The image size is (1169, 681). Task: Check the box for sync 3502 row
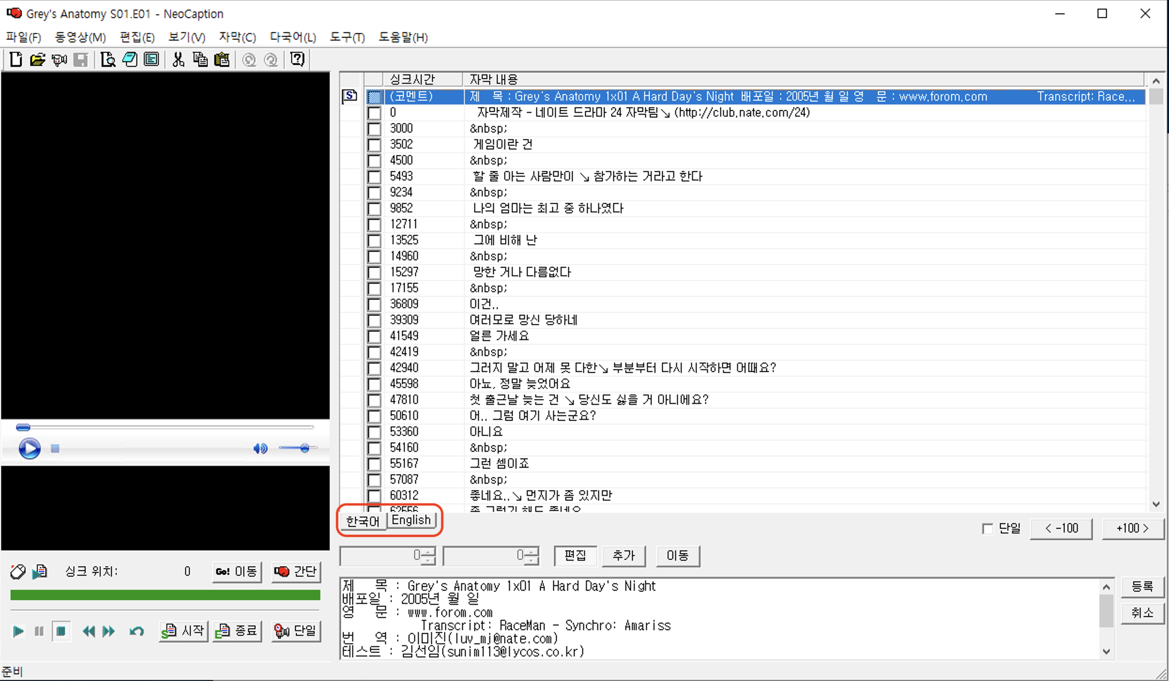tap(374, 145)
